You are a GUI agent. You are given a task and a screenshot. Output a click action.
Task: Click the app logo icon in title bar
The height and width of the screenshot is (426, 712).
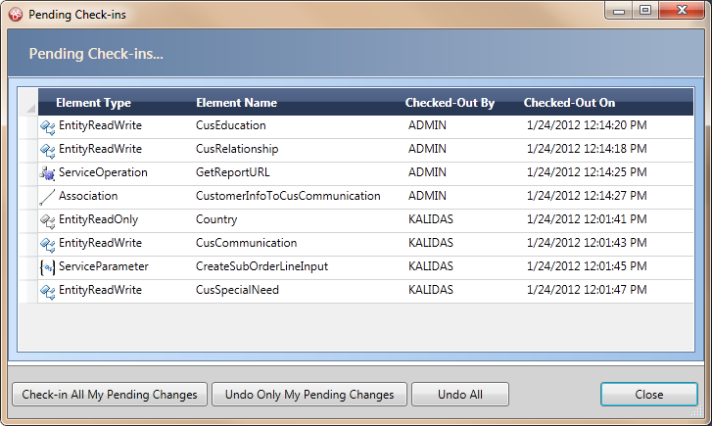16,15
